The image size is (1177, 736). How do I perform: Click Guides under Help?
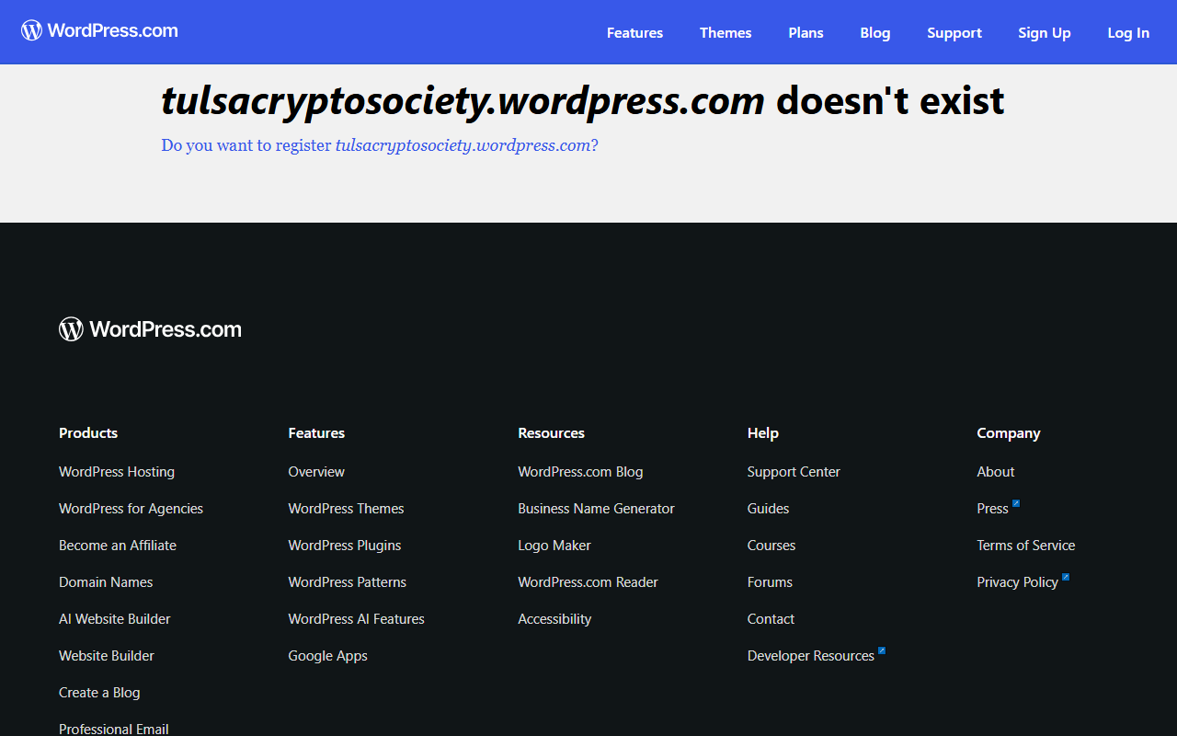click(x=768, y=509)
